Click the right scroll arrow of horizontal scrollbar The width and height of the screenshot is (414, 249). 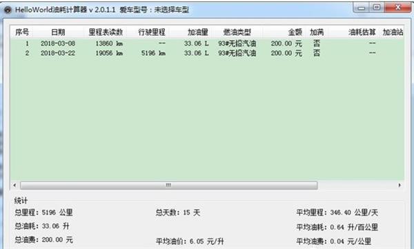tap(400, 186)
